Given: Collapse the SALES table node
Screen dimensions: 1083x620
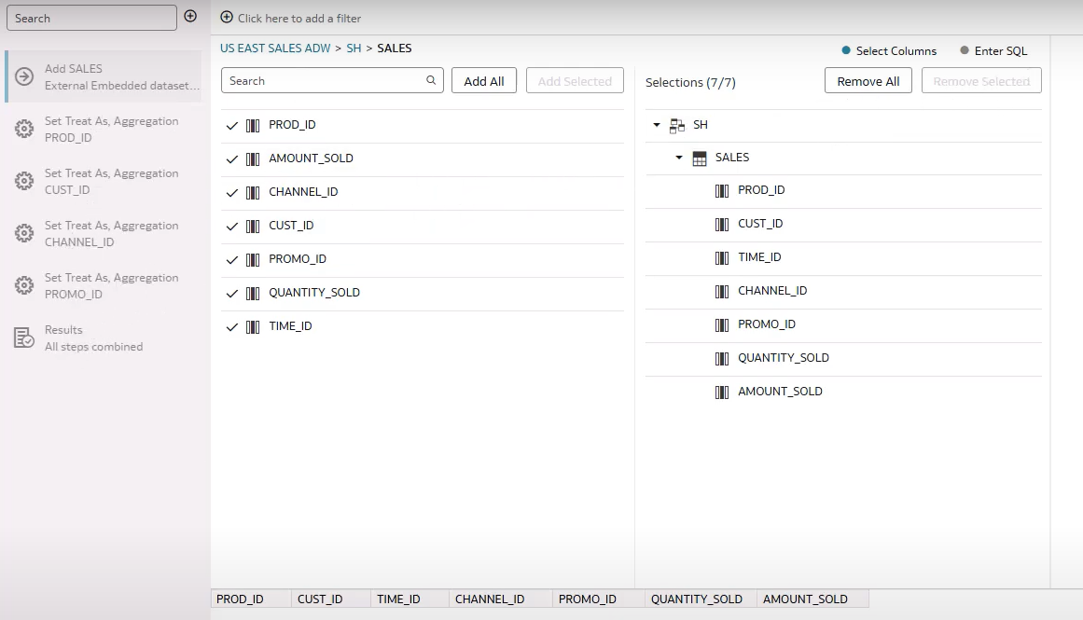Looking at the screenshot, I should pos(679,158).
